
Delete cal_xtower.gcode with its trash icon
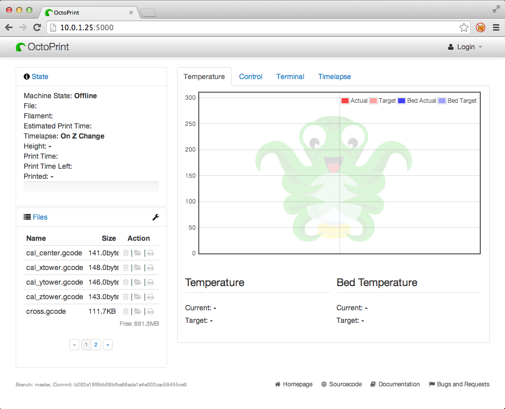tap(126, 267)
